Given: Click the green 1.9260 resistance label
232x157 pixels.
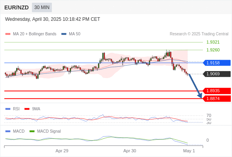Looking at the screenshot, I should (x=213, y=50).
